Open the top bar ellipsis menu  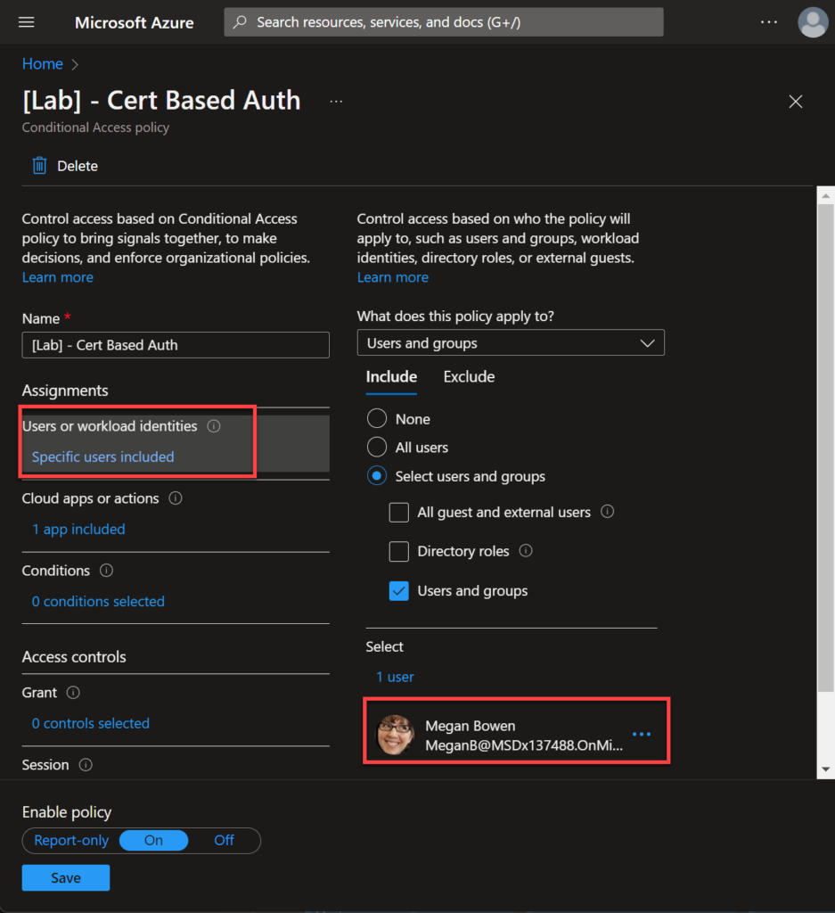[x=769, y=22]
